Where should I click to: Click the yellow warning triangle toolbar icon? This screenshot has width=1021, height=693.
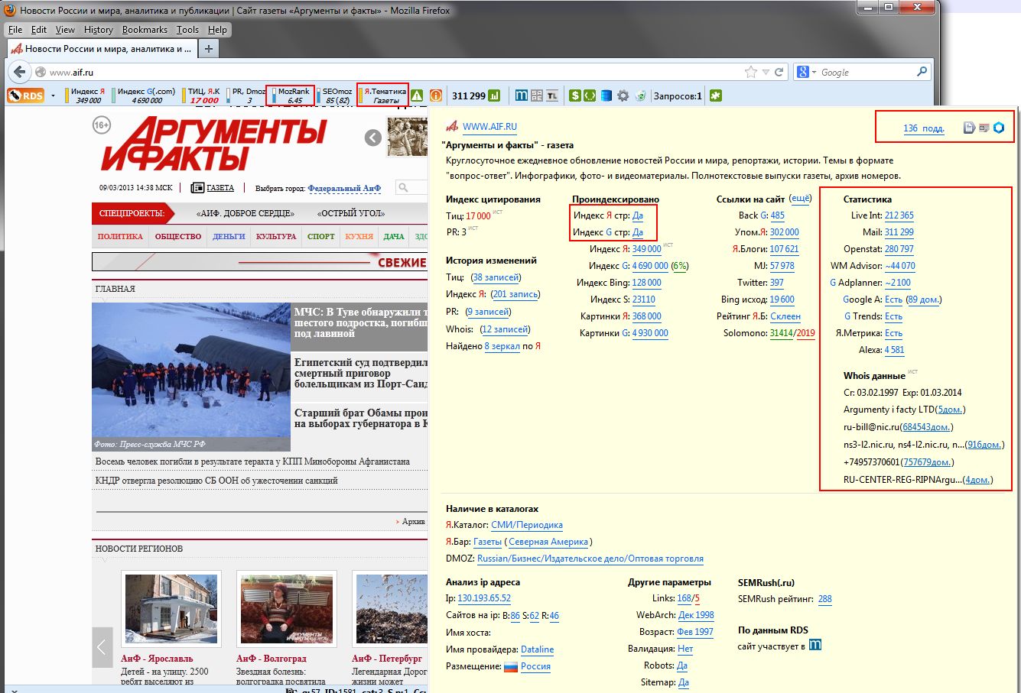point(417,96)
